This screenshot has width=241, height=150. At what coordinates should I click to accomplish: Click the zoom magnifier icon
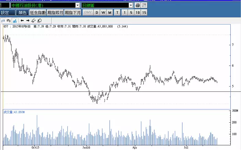[x=40, y=21]
